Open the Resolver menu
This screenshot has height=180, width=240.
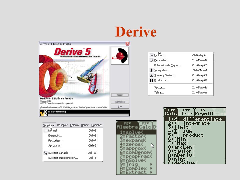point(62,125)
